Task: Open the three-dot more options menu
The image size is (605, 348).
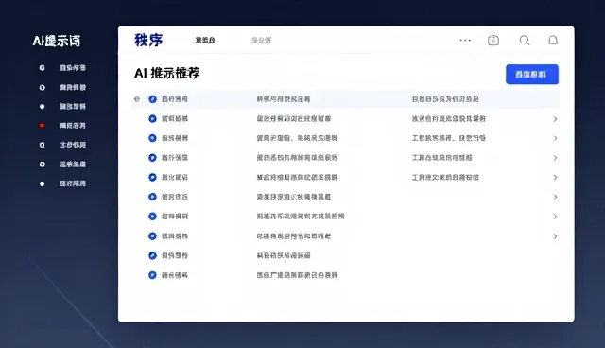Action: tap(465, 40)
